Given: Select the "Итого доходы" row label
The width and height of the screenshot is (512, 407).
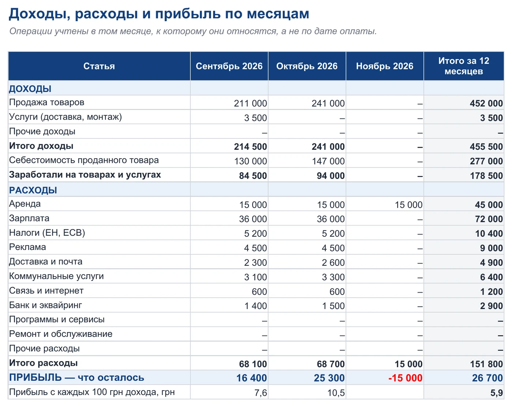Looking at the screenshot, I should 41,146.
